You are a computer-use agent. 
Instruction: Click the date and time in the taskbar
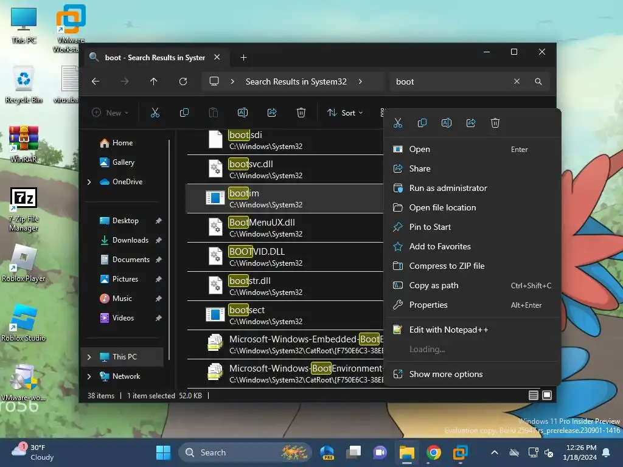click(x=579, y=452)
